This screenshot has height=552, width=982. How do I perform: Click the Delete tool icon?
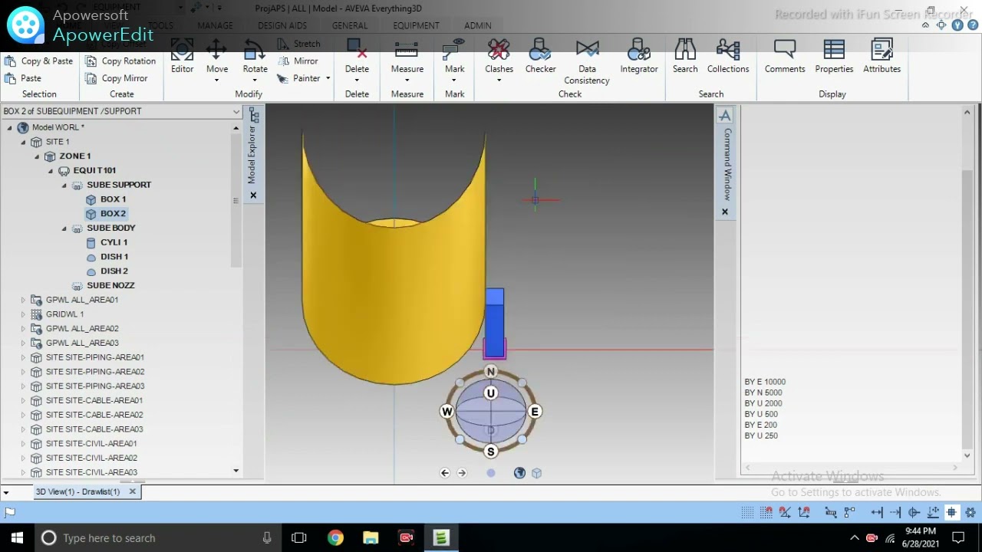coord(357,51)
